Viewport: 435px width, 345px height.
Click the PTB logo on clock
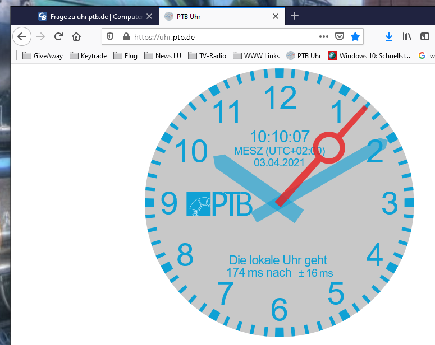(x=219, y=204)
